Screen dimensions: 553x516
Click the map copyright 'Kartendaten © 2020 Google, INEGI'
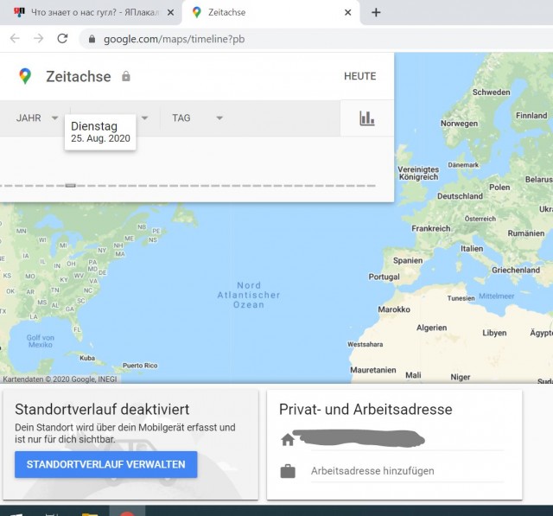tap(60, 379)
